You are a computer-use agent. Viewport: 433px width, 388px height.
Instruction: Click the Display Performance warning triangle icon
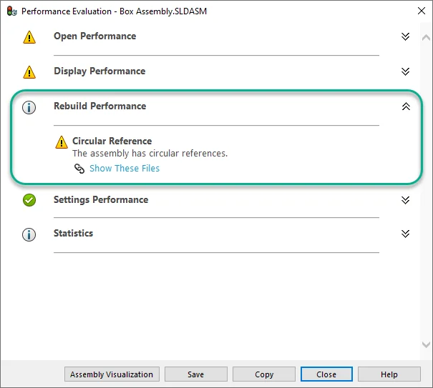click(29, 72)
